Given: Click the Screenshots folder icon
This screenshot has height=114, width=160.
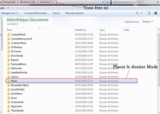Looking at the screenshot, I should (x=8, y=102).
